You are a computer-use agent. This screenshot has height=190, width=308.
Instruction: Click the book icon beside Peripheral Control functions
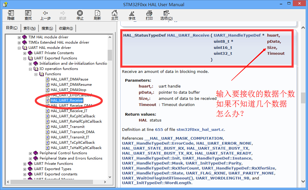pos(36,153)
